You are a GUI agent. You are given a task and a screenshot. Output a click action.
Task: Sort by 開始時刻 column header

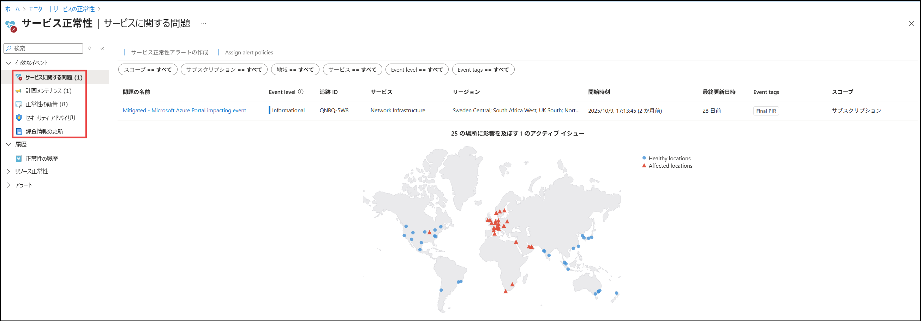tap(599, 92)
